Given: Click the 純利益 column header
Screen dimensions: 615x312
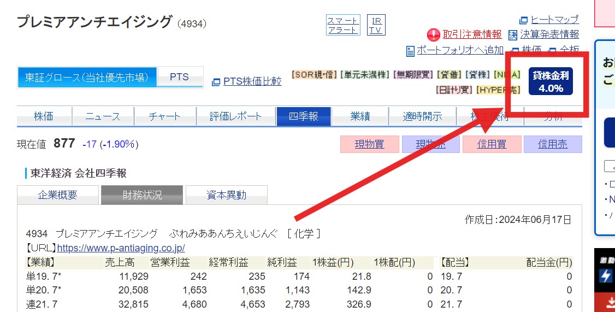Looking at the screenshot, I should coord(282,262).
